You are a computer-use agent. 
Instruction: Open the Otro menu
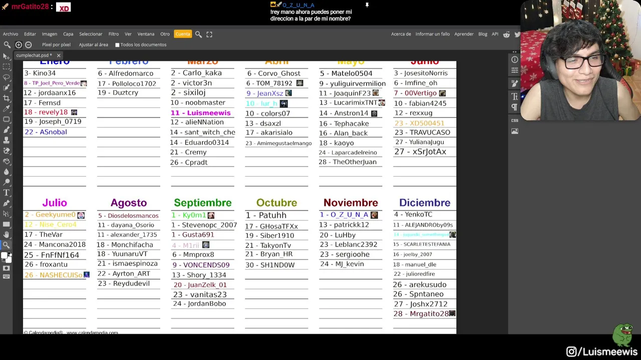point(165,34)
